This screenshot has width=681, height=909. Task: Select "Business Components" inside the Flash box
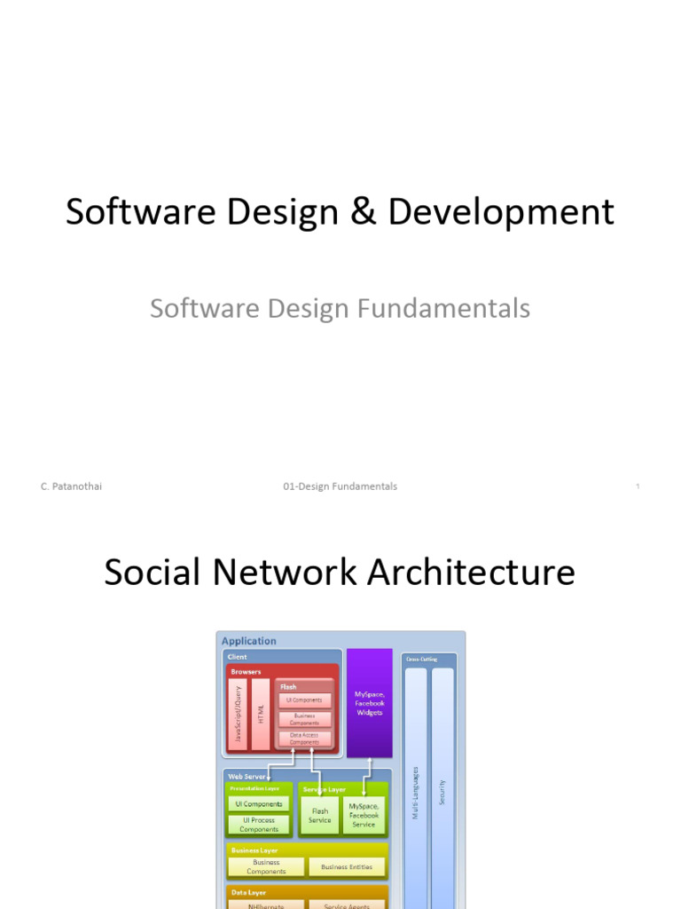coord(305,719)
